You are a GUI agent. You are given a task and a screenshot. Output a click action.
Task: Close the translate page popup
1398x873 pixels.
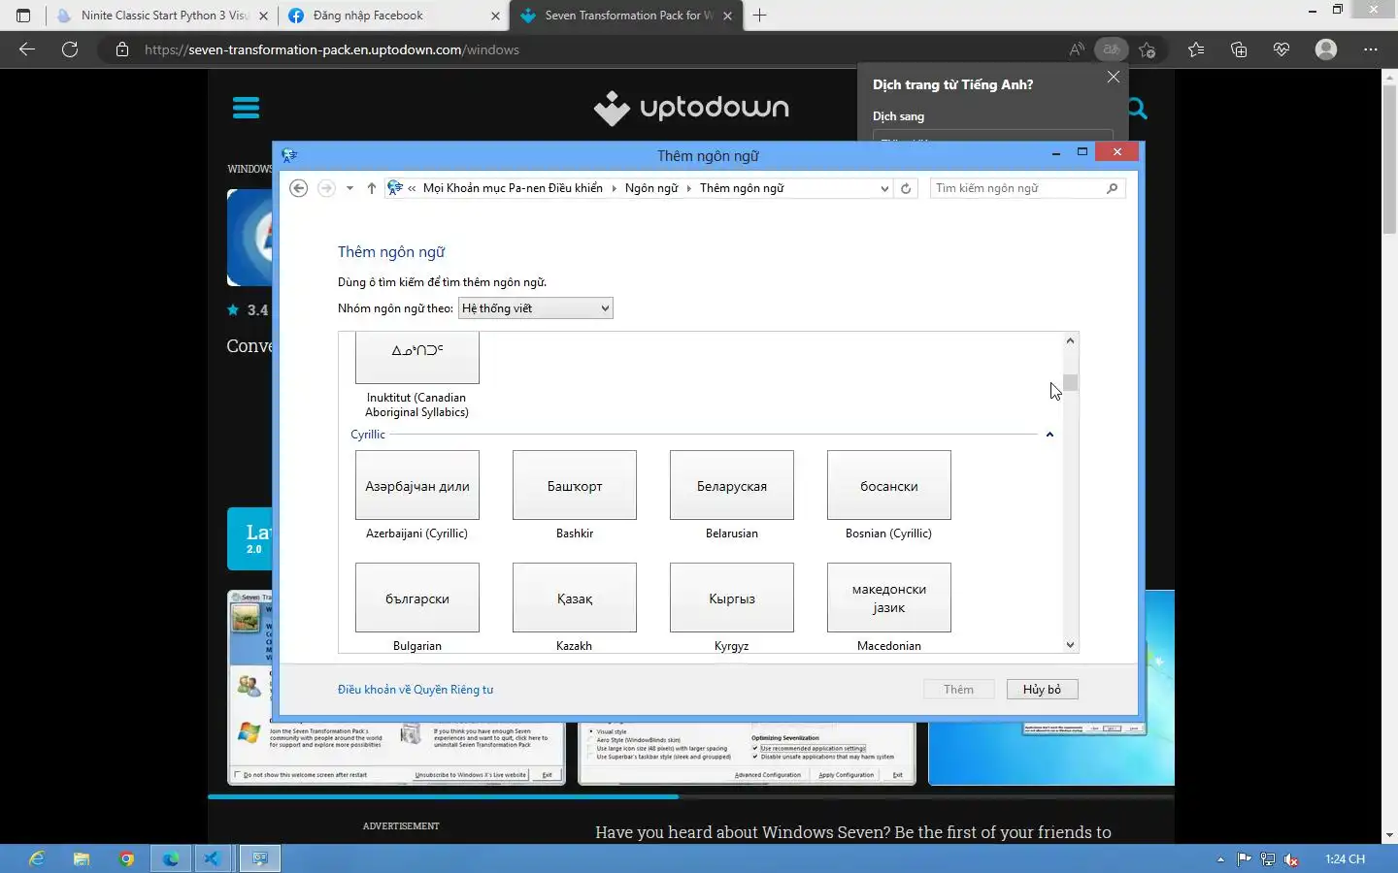(x=1114, y=77)
